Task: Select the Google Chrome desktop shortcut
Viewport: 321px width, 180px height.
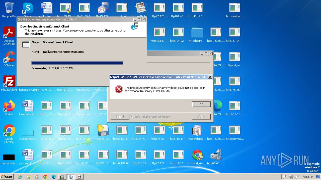Action: [x=9, y=134]
